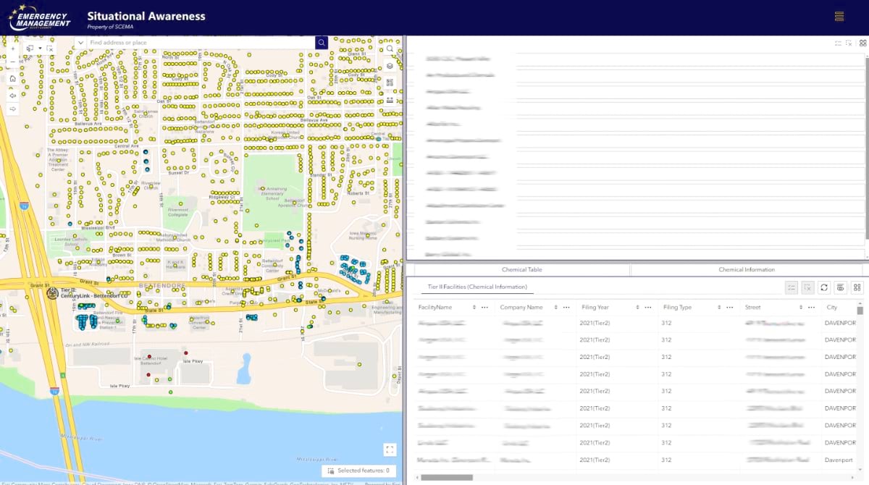
Task: Sort by the Company Name column
Action: pyautogui.click(x=556, y=307)
